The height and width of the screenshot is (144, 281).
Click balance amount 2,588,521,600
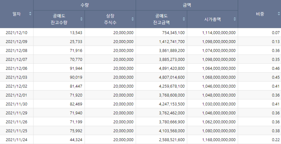(172, 140)
